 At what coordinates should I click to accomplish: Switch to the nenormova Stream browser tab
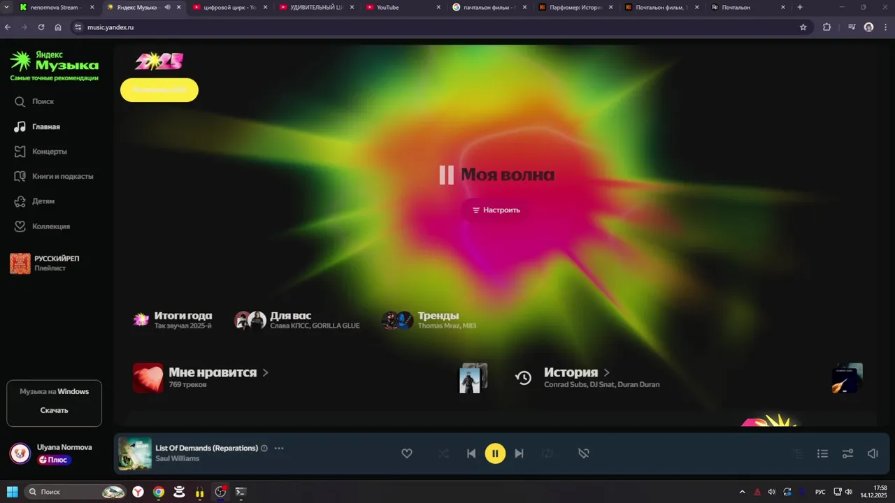point(56,7)
